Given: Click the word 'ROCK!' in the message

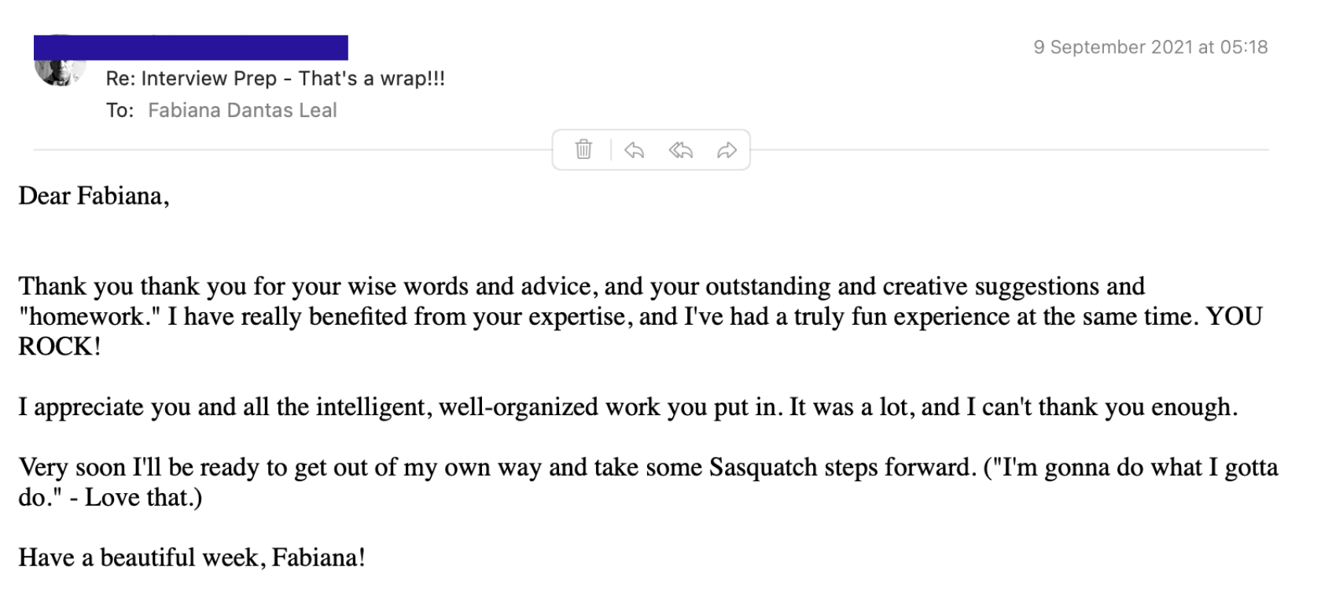Looking at the screenshot, I should 60,347.
